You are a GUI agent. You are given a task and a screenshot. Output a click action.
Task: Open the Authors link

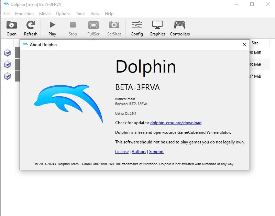[x=139, y=152]
